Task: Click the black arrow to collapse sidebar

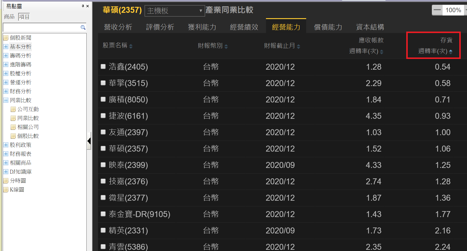Action: click(89, 141)
